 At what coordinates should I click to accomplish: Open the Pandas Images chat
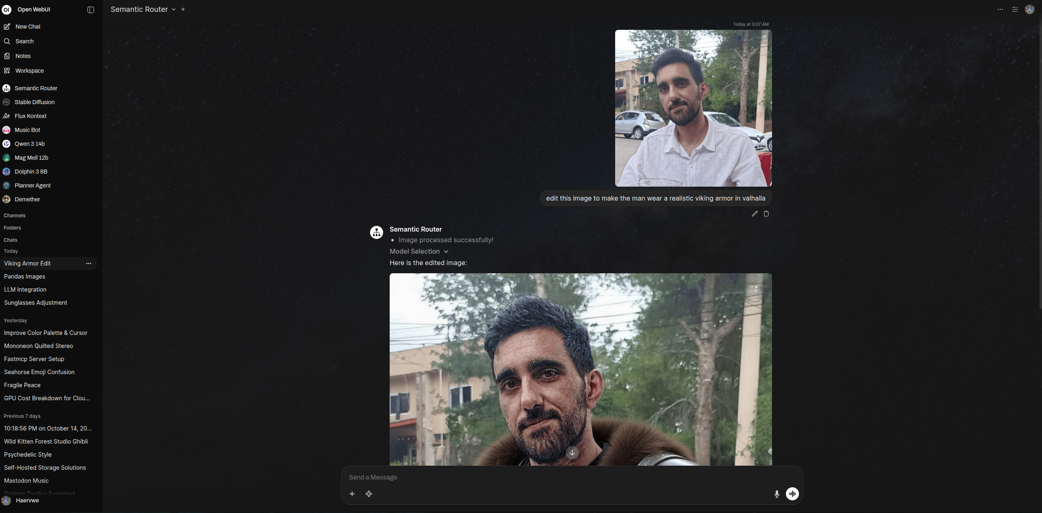pos(25,277)
